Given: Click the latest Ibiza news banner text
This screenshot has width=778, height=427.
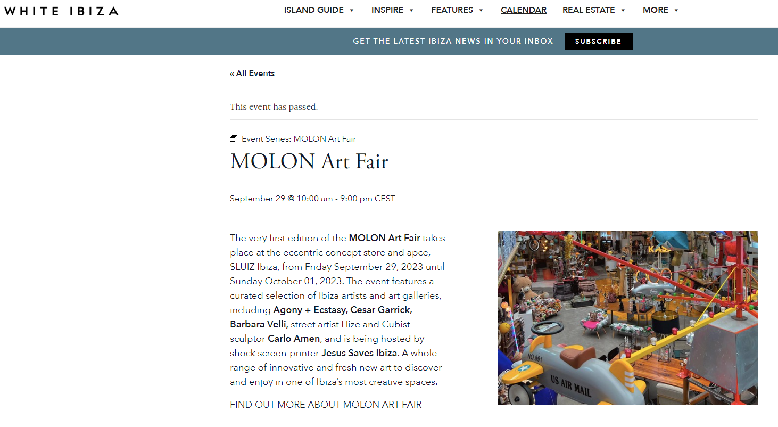Looking at the screenshot, I should [453, 41].
